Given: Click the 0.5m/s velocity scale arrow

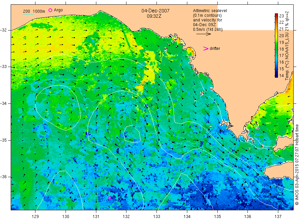Looking at the screenshot, I should coord(203,34).
